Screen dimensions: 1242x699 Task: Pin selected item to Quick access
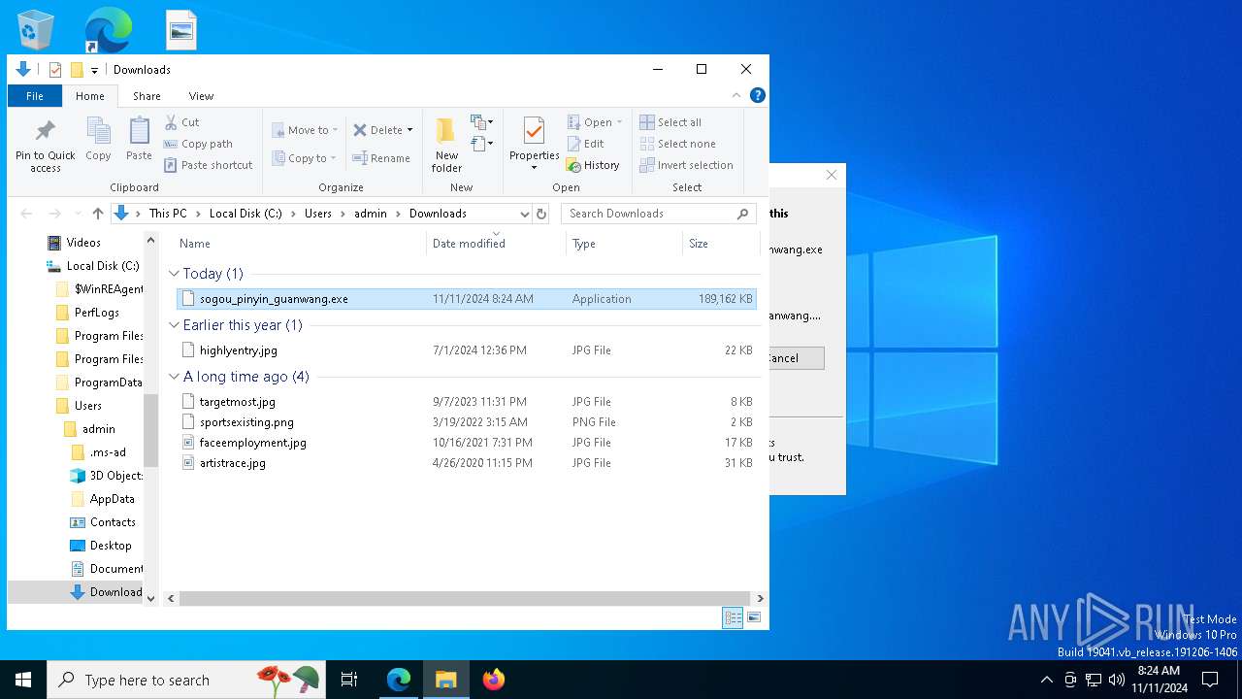point(45,146)
